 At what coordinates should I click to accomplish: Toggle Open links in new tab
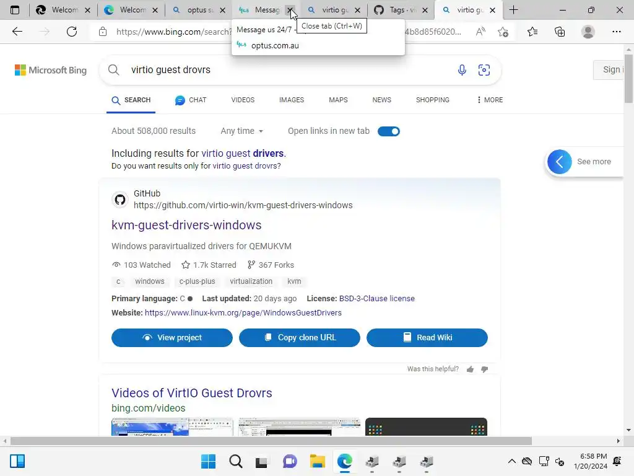point(389,131)
